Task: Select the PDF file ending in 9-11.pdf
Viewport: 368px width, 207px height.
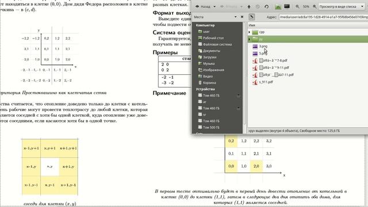Action: point(274,68)
